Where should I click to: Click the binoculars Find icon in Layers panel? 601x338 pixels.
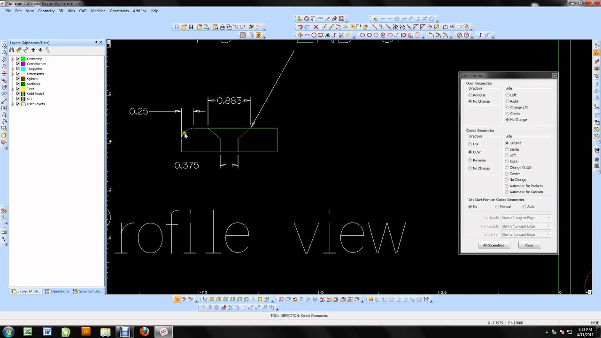[x=12, y=50]
